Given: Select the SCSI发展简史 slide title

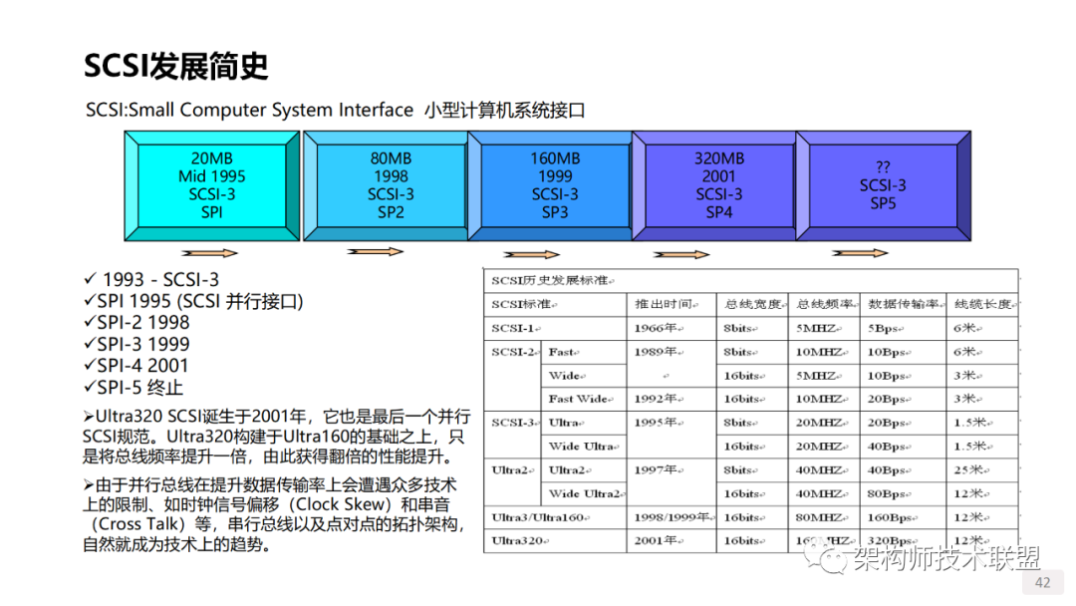Looking at the screenshot, I should [177, 66].
